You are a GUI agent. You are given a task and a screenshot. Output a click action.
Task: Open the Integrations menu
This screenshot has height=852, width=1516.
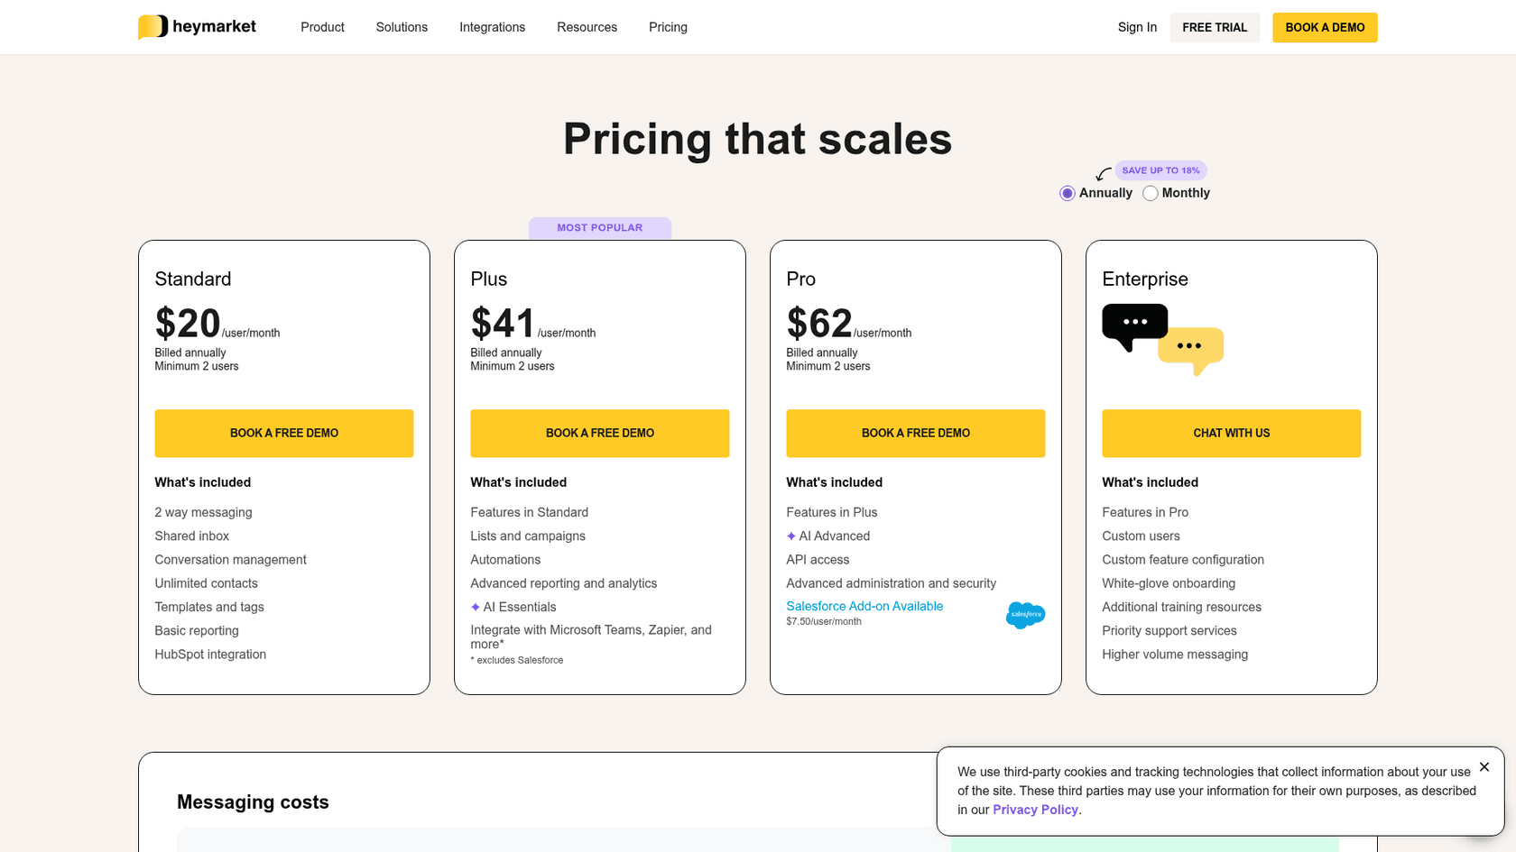(x=492, y=27)
